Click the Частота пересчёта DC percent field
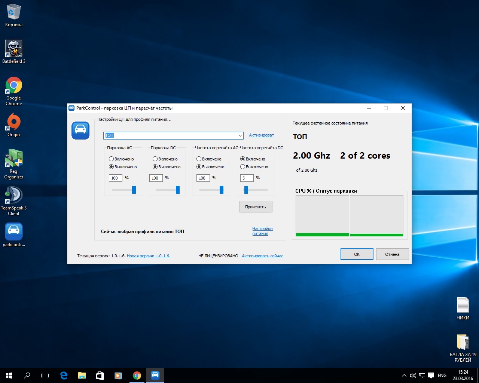479x383 pixels. pyautogui.click(x=247, y=178)
